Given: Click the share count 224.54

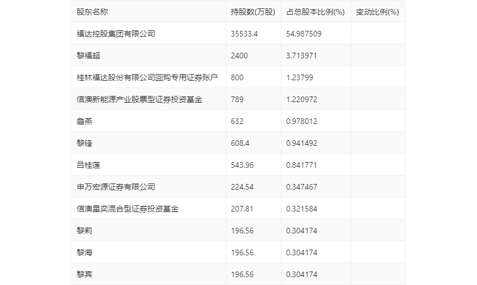Looking at the screenshot, I should [242, 187].
